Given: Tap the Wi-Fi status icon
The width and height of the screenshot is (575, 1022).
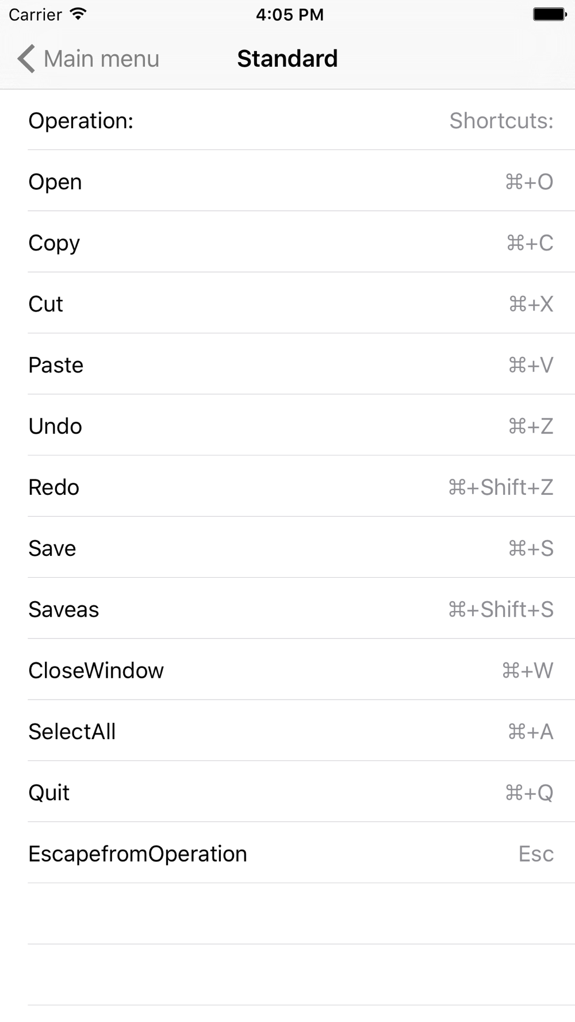Looking at the screenshot, I should click(78, 14).
